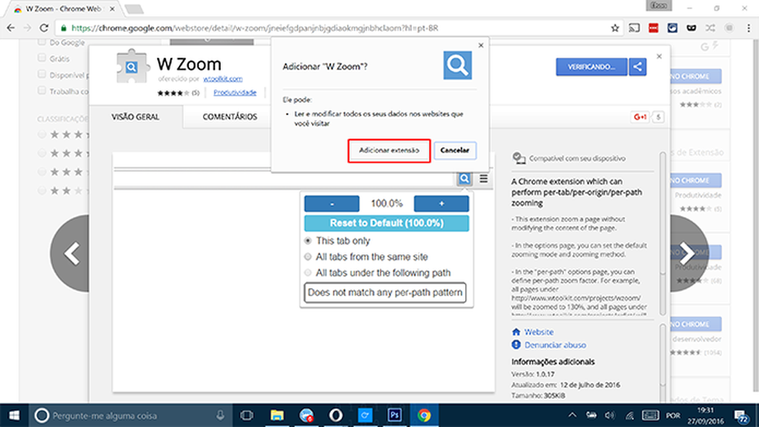Open the wtoolkit.com developer link

tap(223, 79)
